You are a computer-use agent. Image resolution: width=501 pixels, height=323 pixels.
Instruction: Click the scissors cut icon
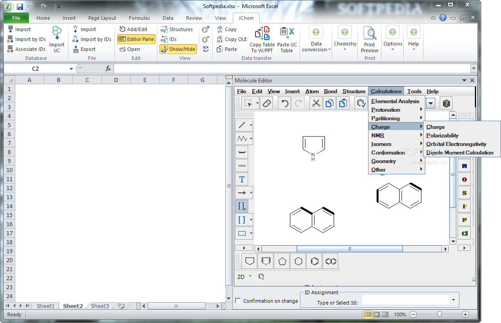[316, 103]
